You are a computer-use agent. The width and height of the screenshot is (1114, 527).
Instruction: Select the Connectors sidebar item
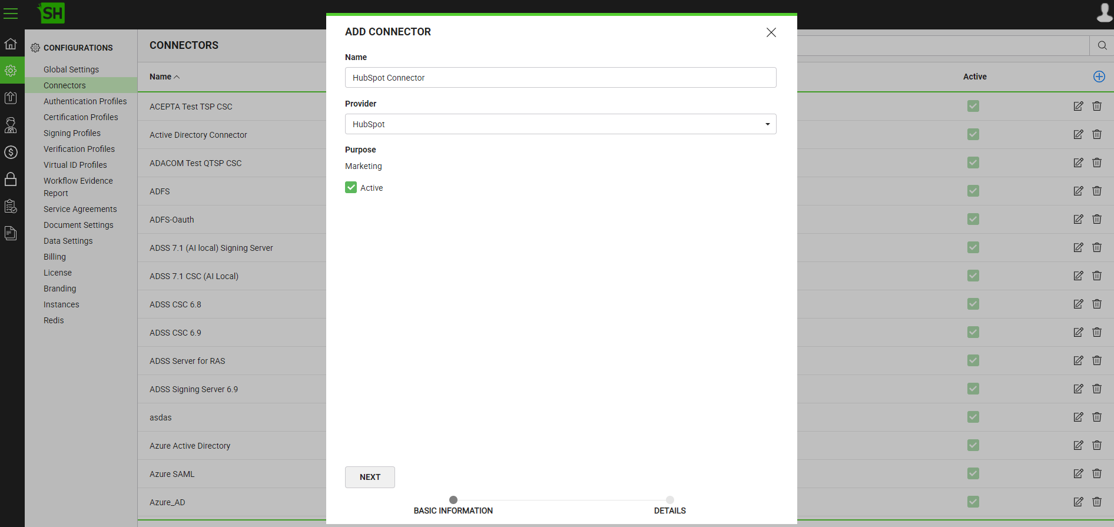point(81,85)
